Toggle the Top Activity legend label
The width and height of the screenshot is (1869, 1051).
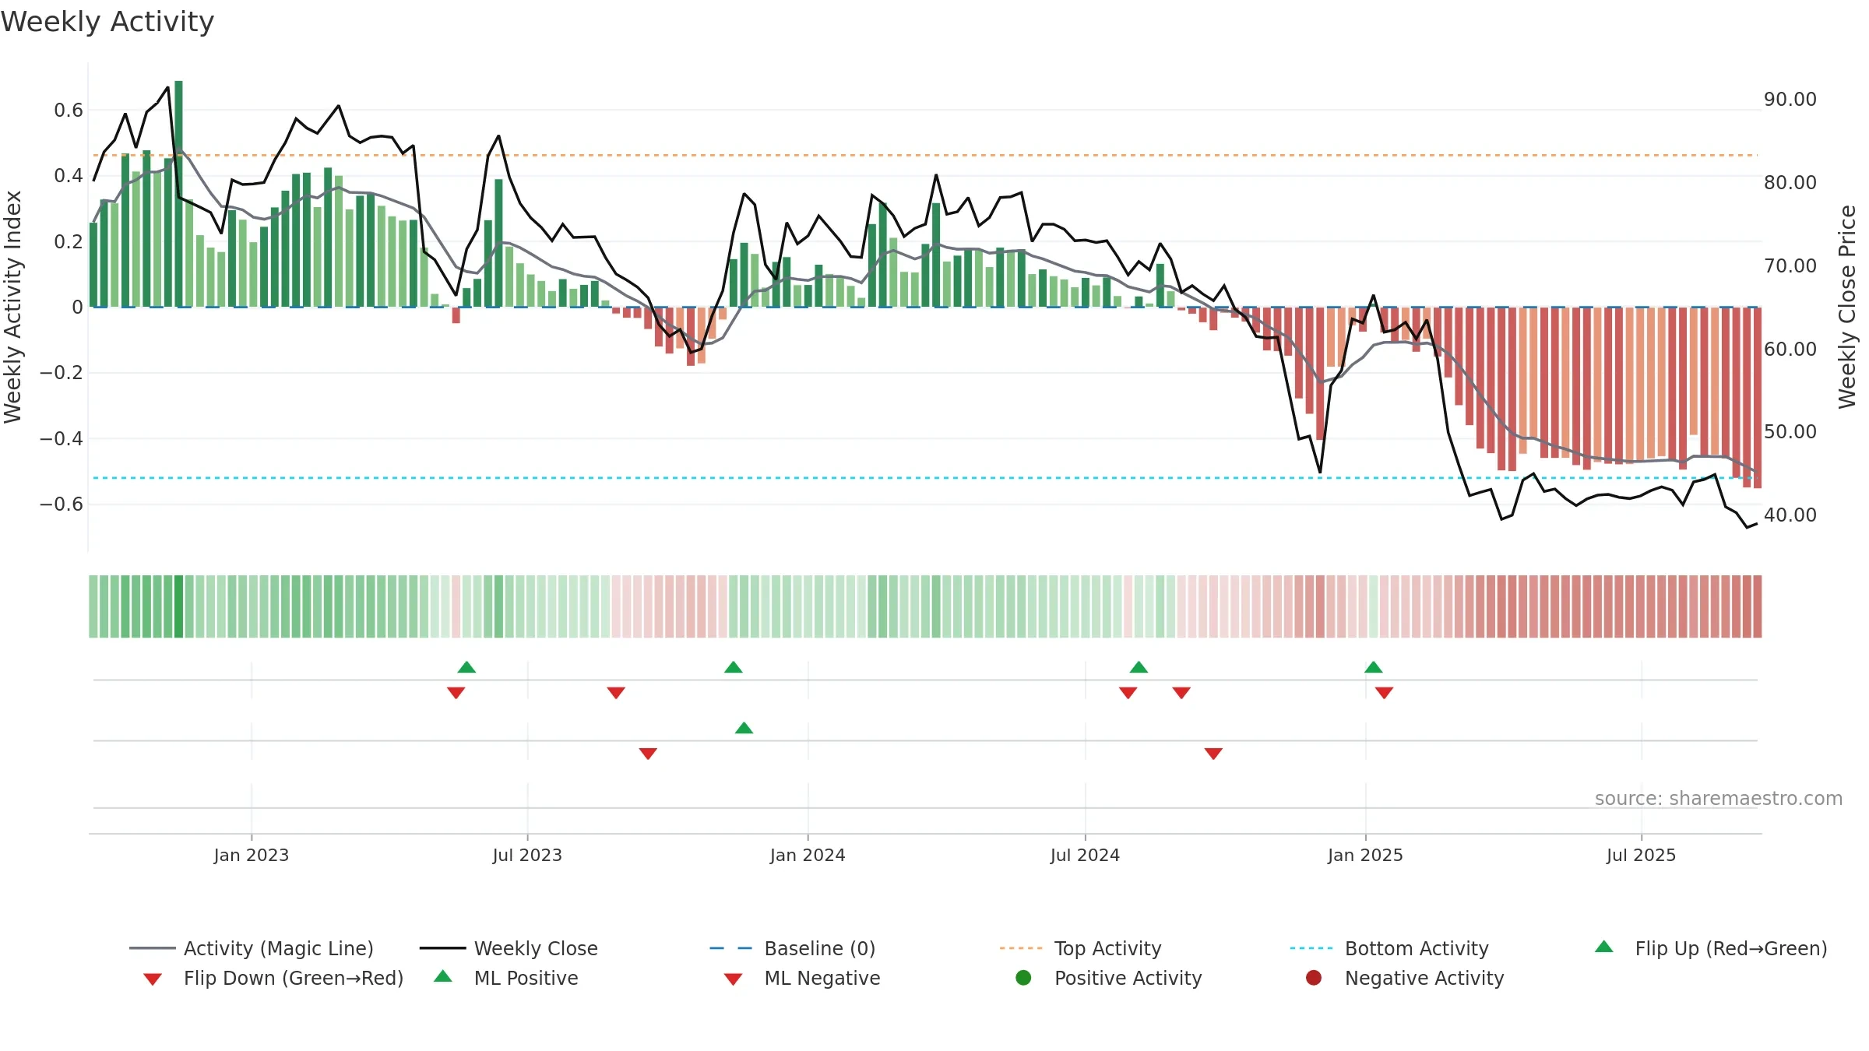click(x=1108, y=949)
